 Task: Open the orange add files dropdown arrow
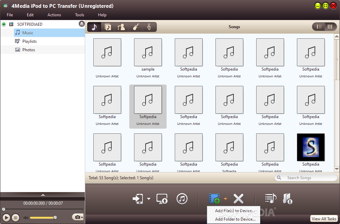[226, 199]
